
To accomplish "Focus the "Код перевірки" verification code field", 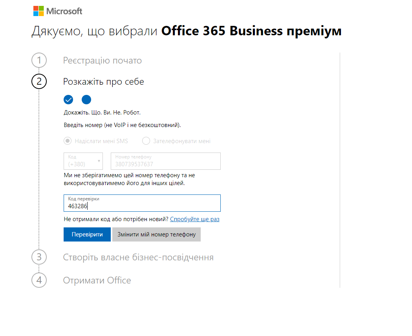I will tap(142, 203).
